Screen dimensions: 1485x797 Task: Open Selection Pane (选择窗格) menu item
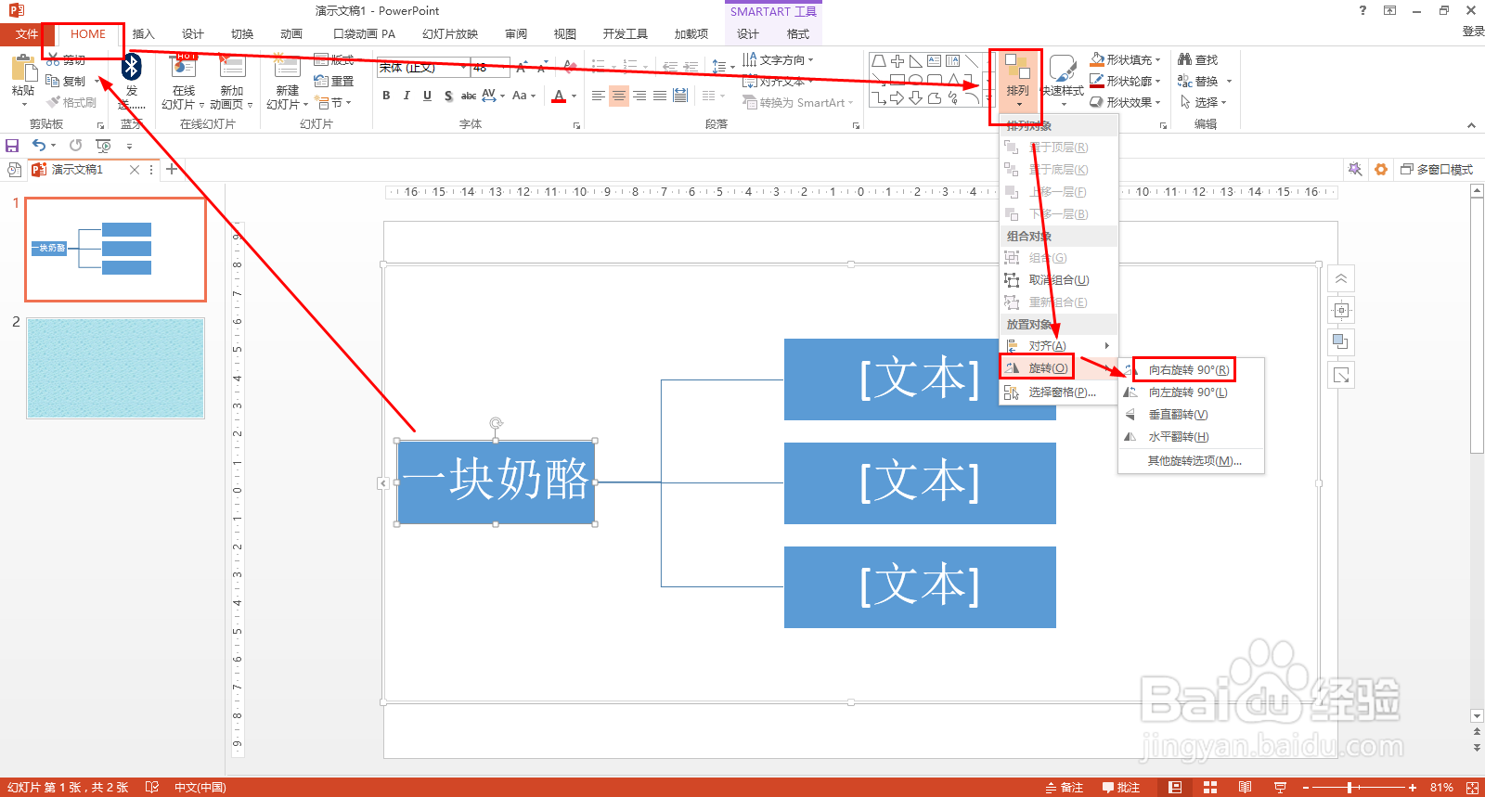(1058, 392)
